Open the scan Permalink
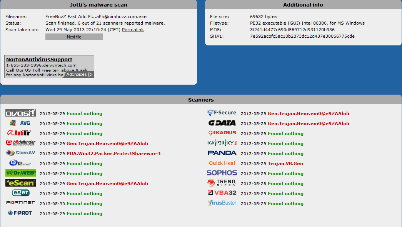Image resolution: width=402 pixels, height=227 pixels. pos(133,30)
